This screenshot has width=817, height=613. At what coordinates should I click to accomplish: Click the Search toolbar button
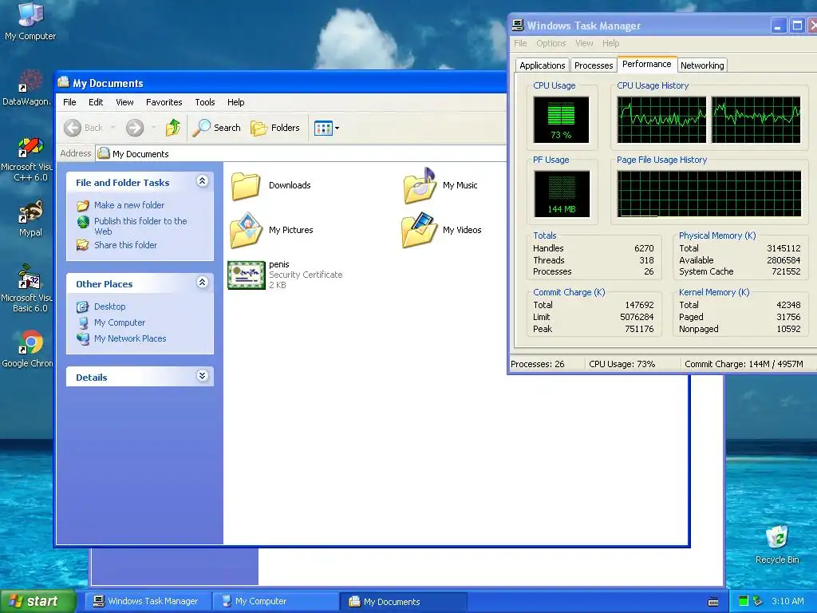[x=216, y=128]
